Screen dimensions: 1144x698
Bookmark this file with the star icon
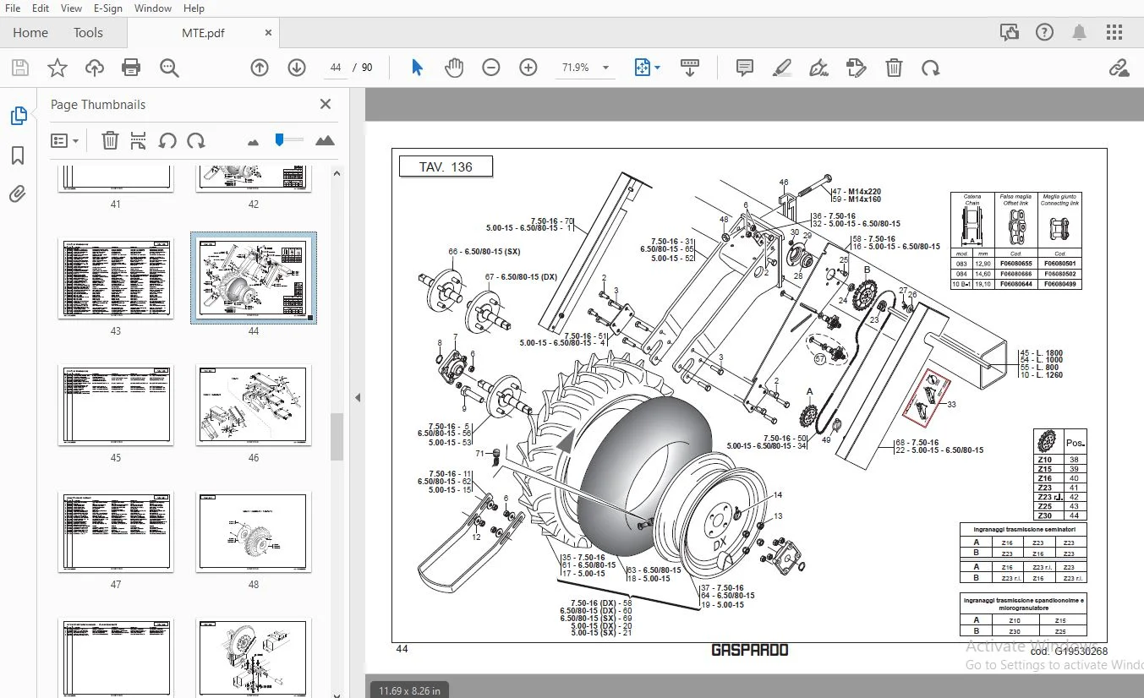(x=57, y=68)
